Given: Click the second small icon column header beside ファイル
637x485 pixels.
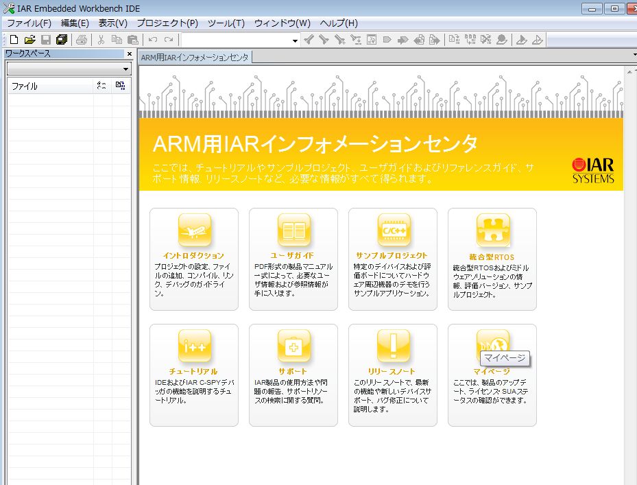Looking at the screenshot, I should [x=120, y=86].
